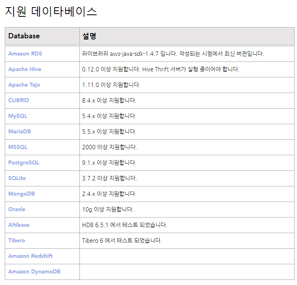This screenshot has width=297, height=285.
Task: Open the Apache Tajo link
Action: 24,85
